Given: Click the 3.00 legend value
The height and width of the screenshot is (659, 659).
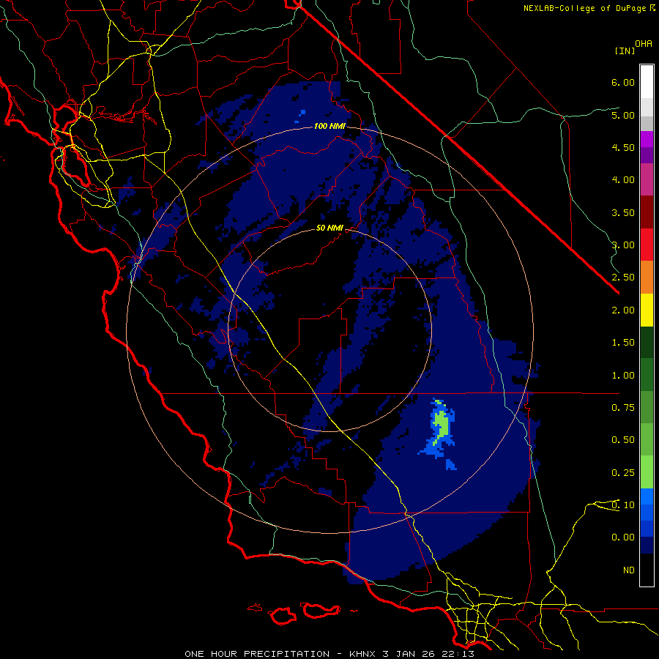Looking at the screenshot, I should pos(623,245).
